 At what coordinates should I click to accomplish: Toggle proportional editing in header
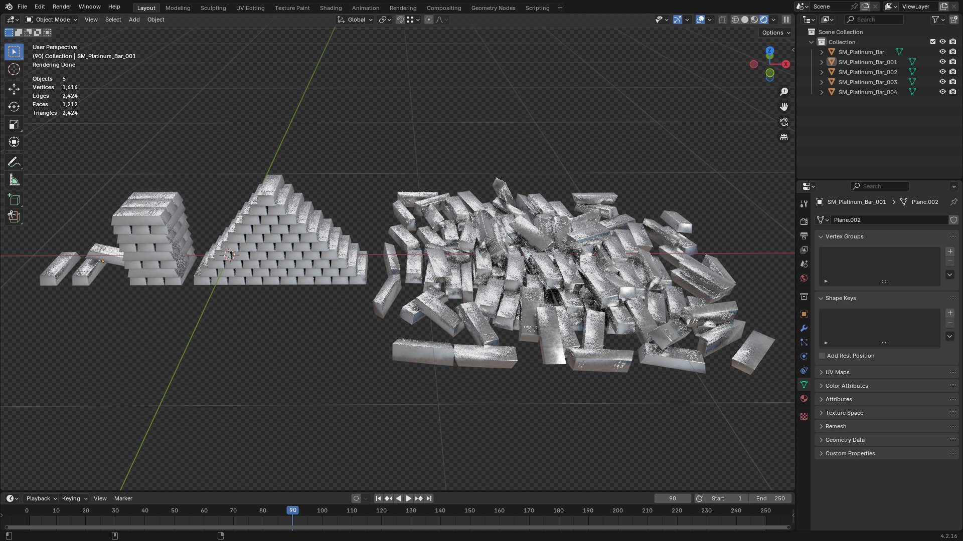(x=428, y=20)
